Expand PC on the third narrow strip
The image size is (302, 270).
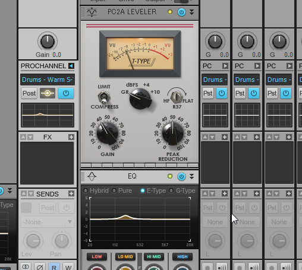(289, 66)
